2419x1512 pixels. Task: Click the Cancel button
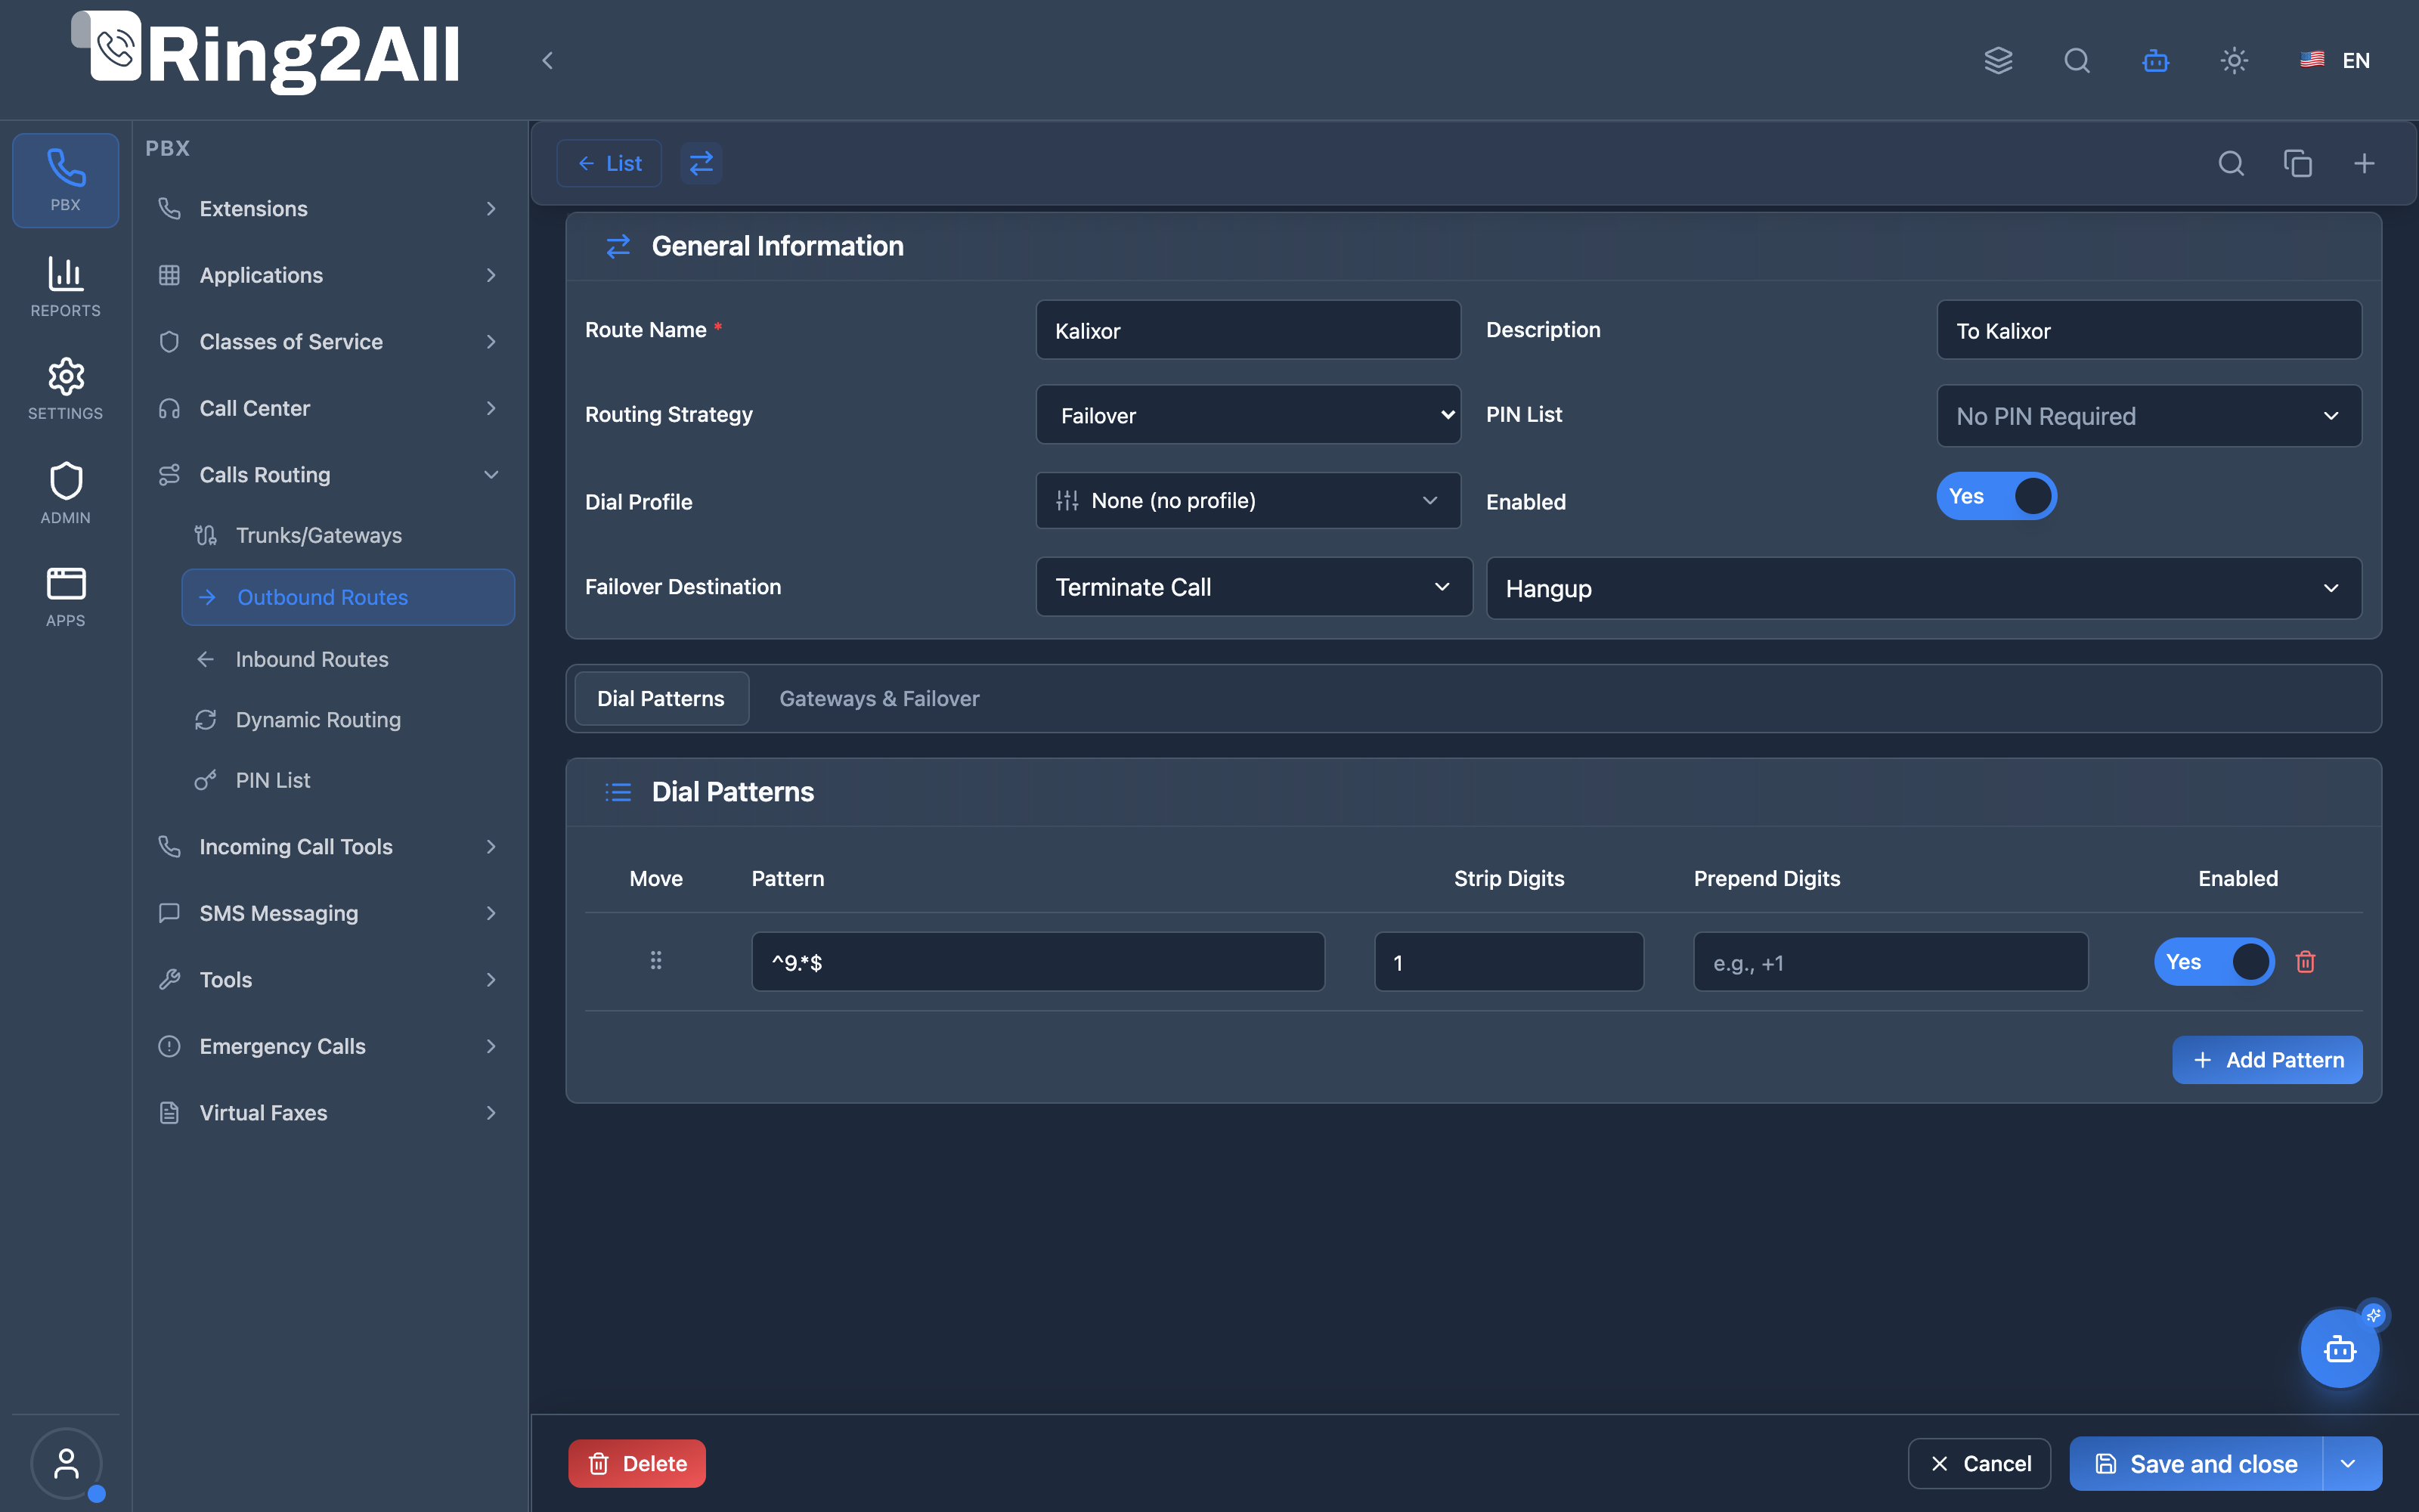tap(1979, 1463)
